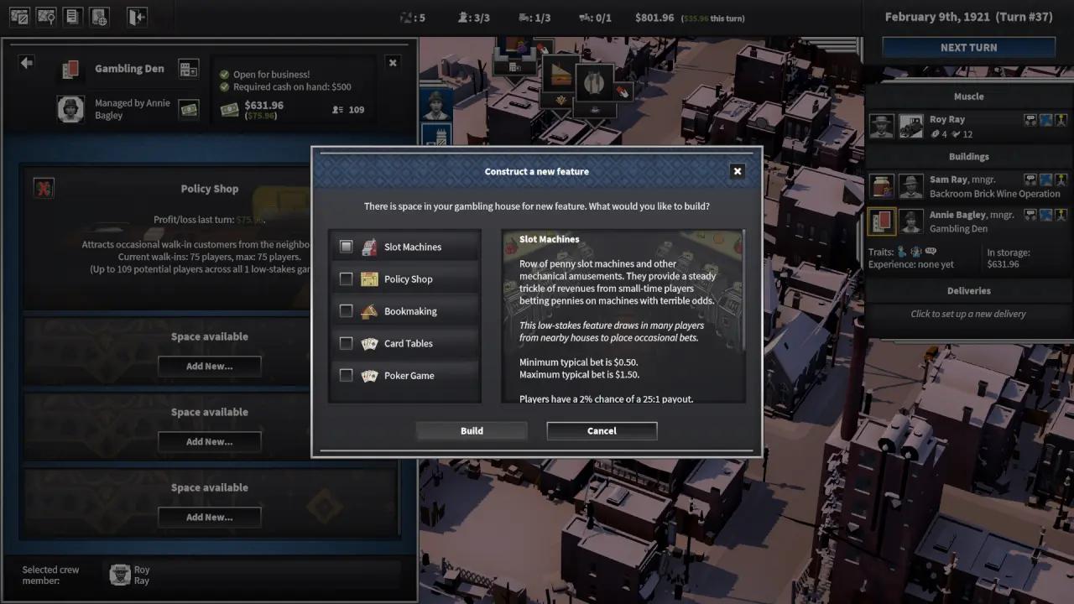Screen dimensions: 1074x604
Task: Click the back arrow in Gambling Den panel
Action: [27, 63]
